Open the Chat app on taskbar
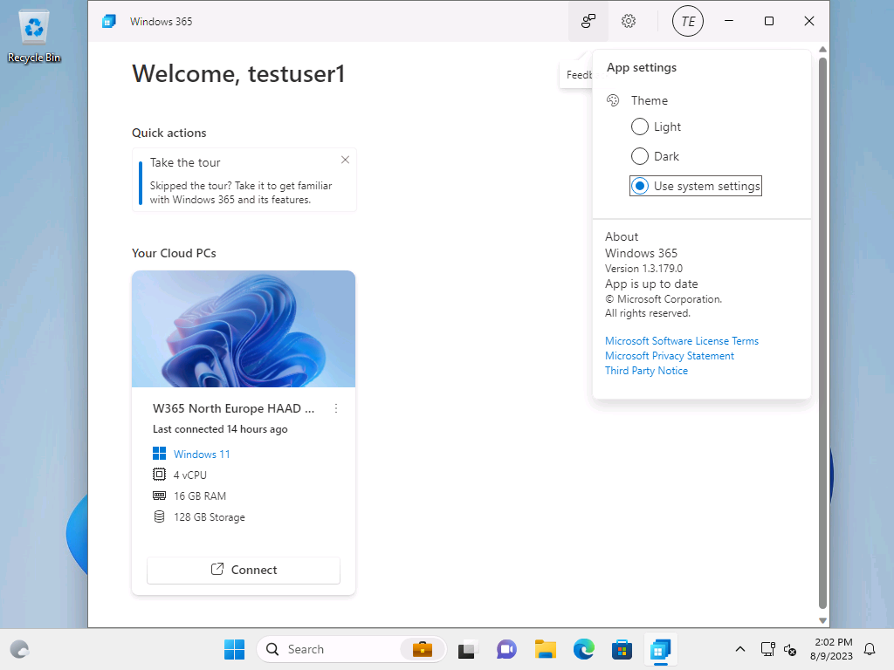 tap(506, 649)
